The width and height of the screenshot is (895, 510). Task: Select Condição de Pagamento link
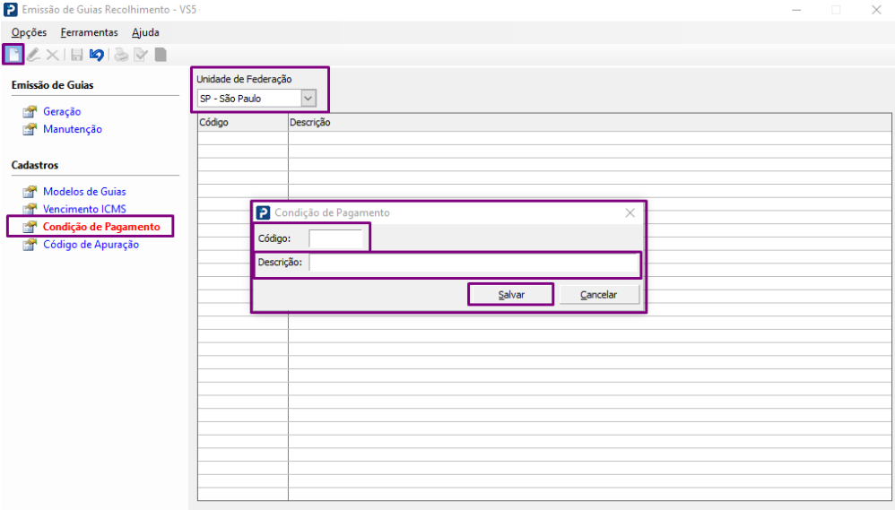(x=101, y=227)
